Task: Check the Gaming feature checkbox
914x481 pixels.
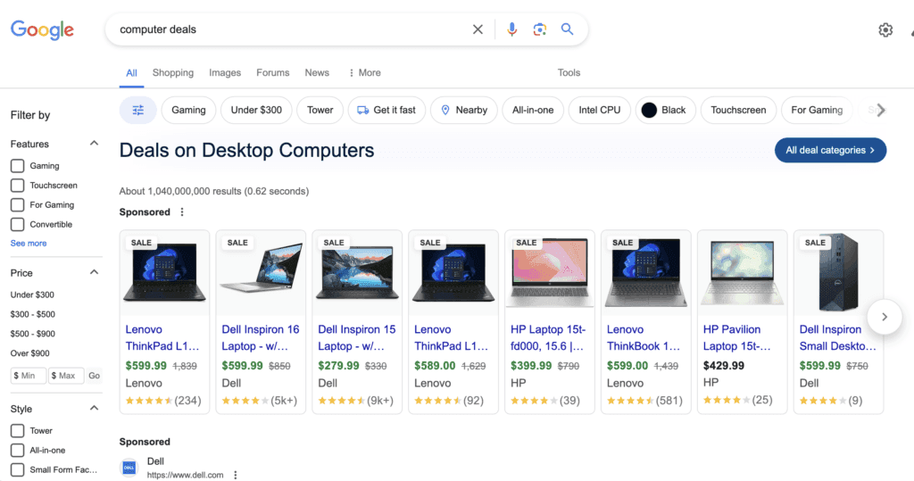Action: coord(18,166)
